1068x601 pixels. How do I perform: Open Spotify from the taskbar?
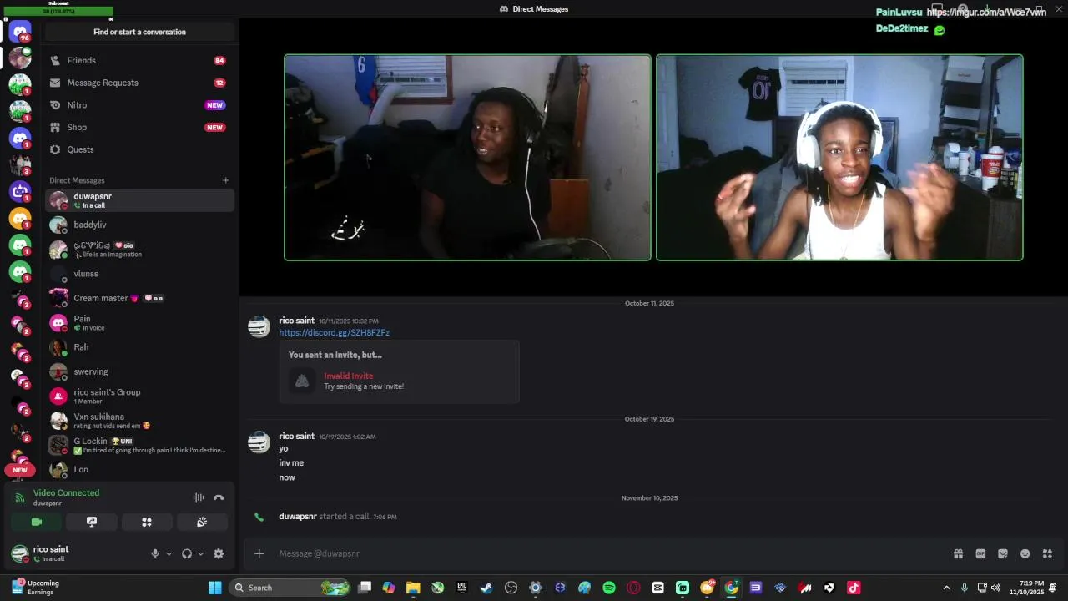[609, 588]
